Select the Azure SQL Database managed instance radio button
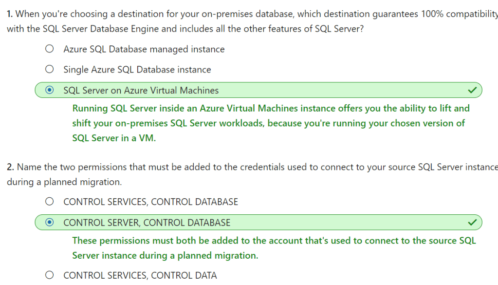Viewport: 498px width, 285px height. 49,49
